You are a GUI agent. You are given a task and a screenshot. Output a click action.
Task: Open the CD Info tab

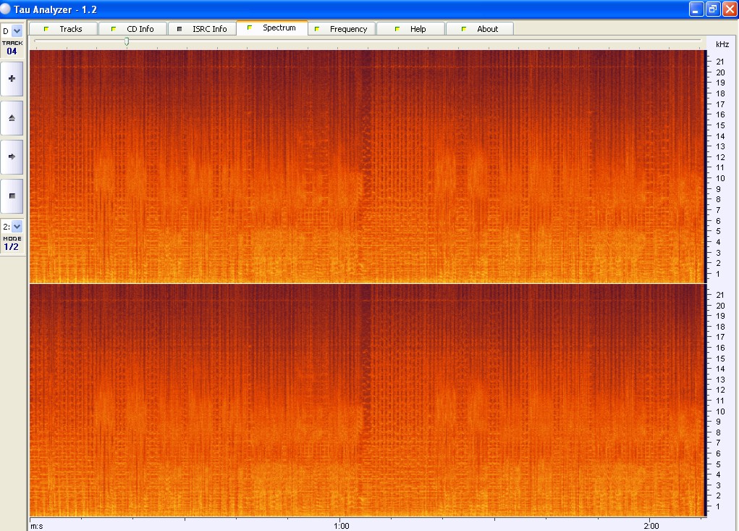pyautogui.click(x=132, y=29)
